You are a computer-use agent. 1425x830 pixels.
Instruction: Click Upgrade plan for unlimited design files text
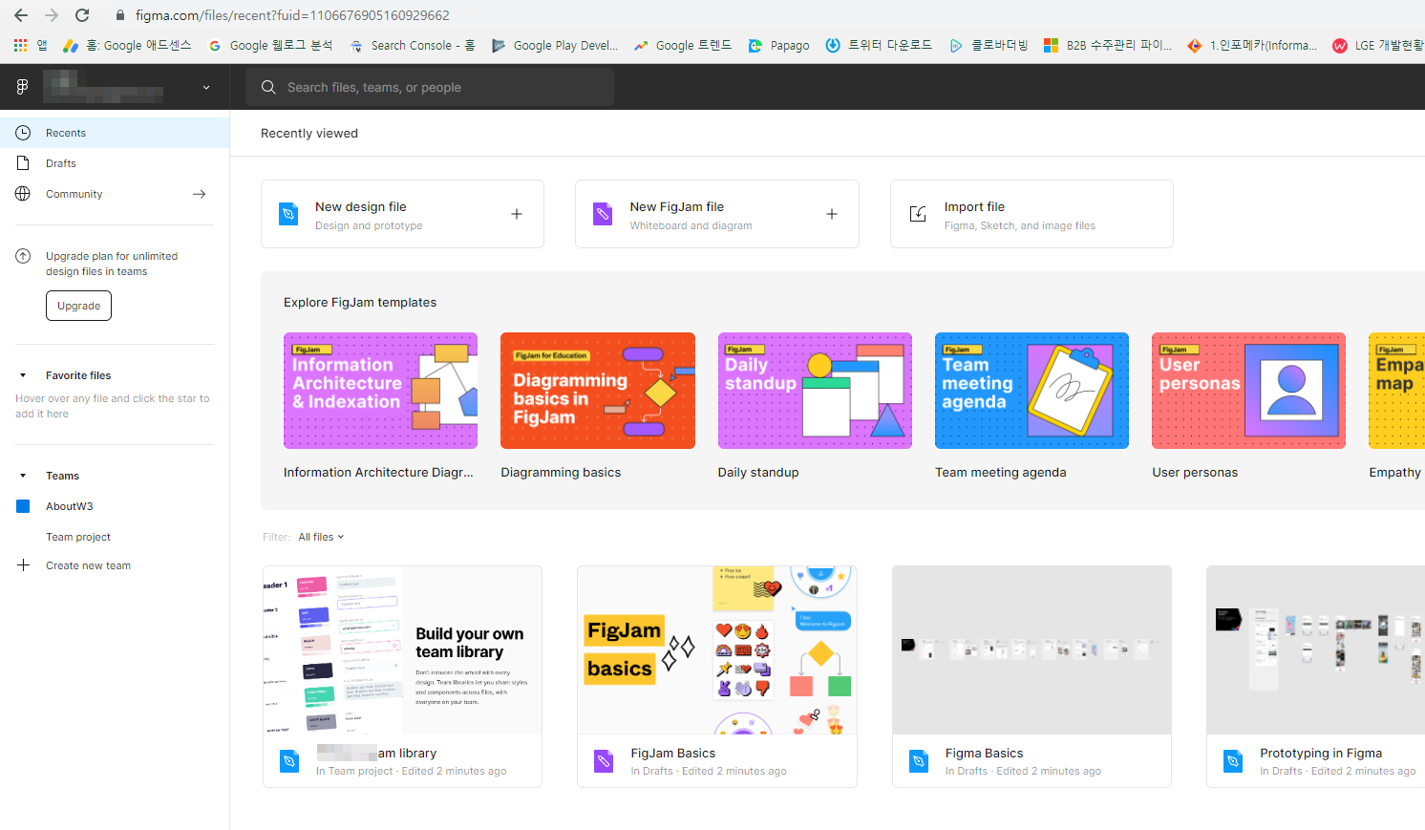coord(112,264)
